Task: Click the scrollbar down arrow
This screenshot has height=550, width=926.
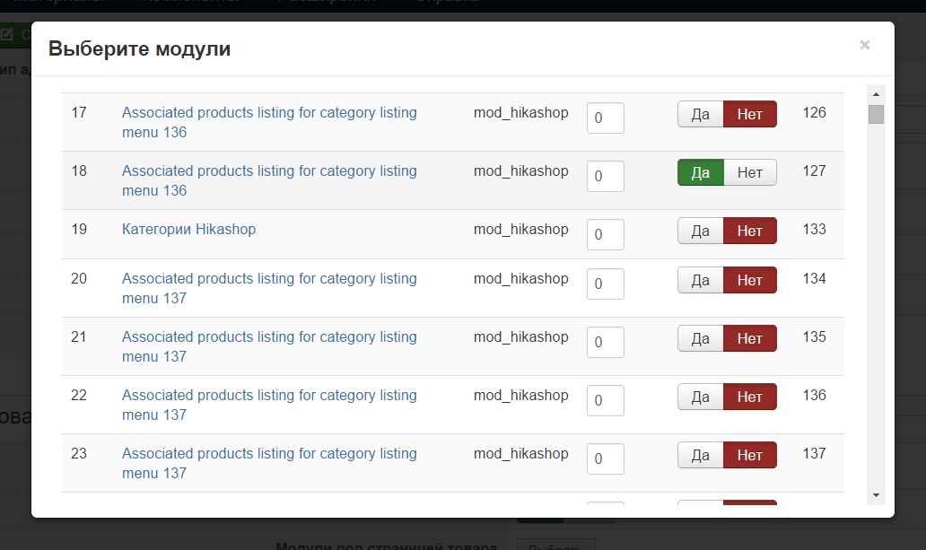Action: 876,494
